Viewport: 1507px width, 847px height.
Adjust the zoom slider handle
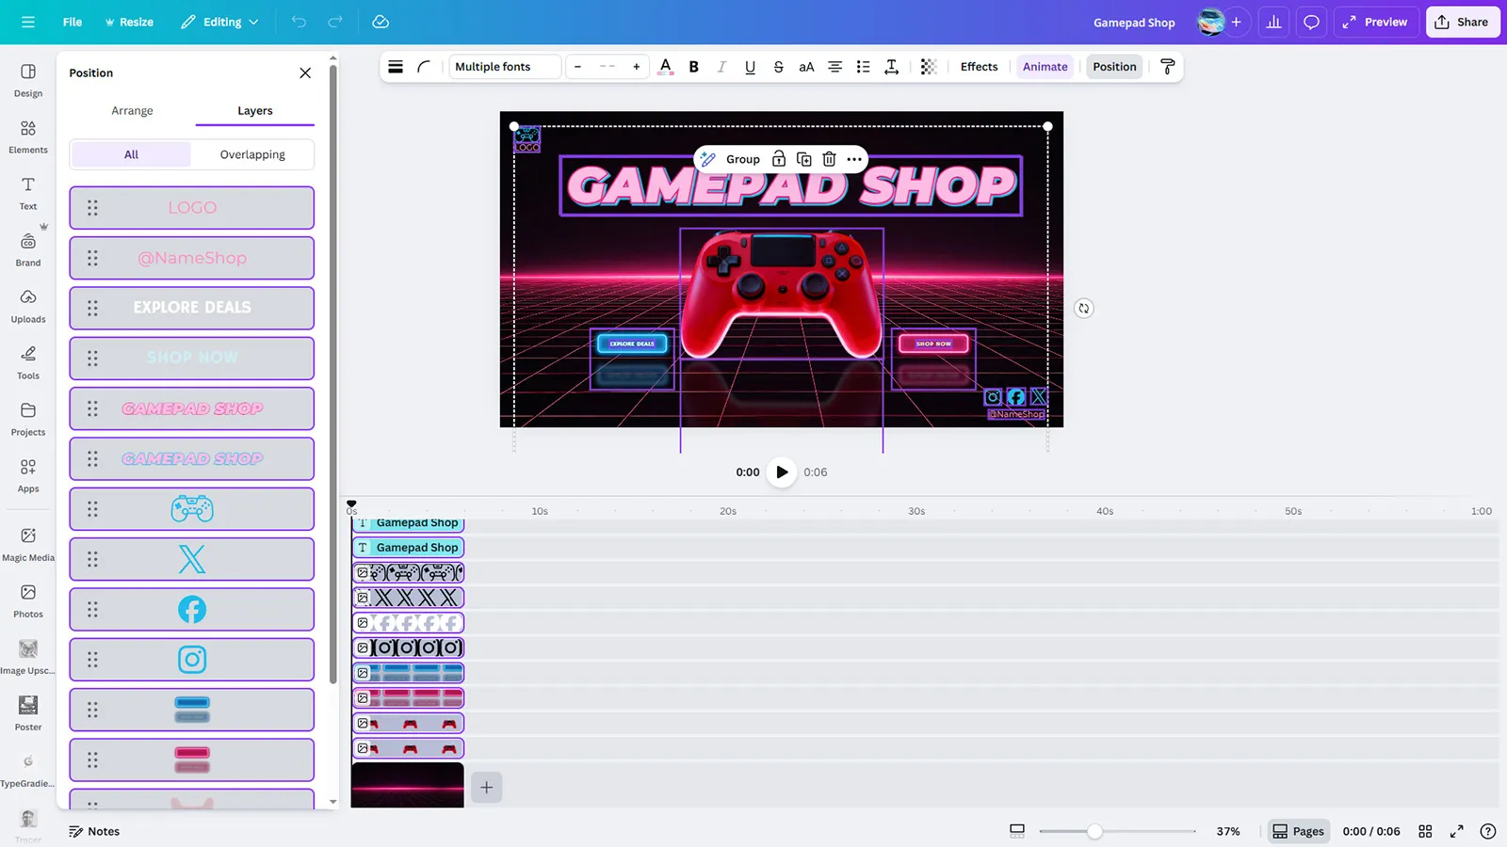click(x=1094, y=831)
